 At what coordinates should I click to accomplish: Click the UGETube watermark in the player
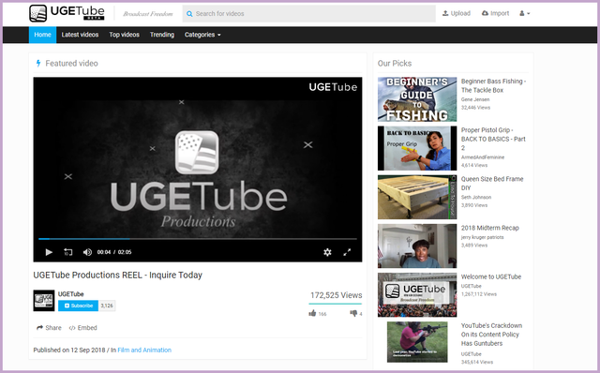pyautogui.click(x=333, y=87)
